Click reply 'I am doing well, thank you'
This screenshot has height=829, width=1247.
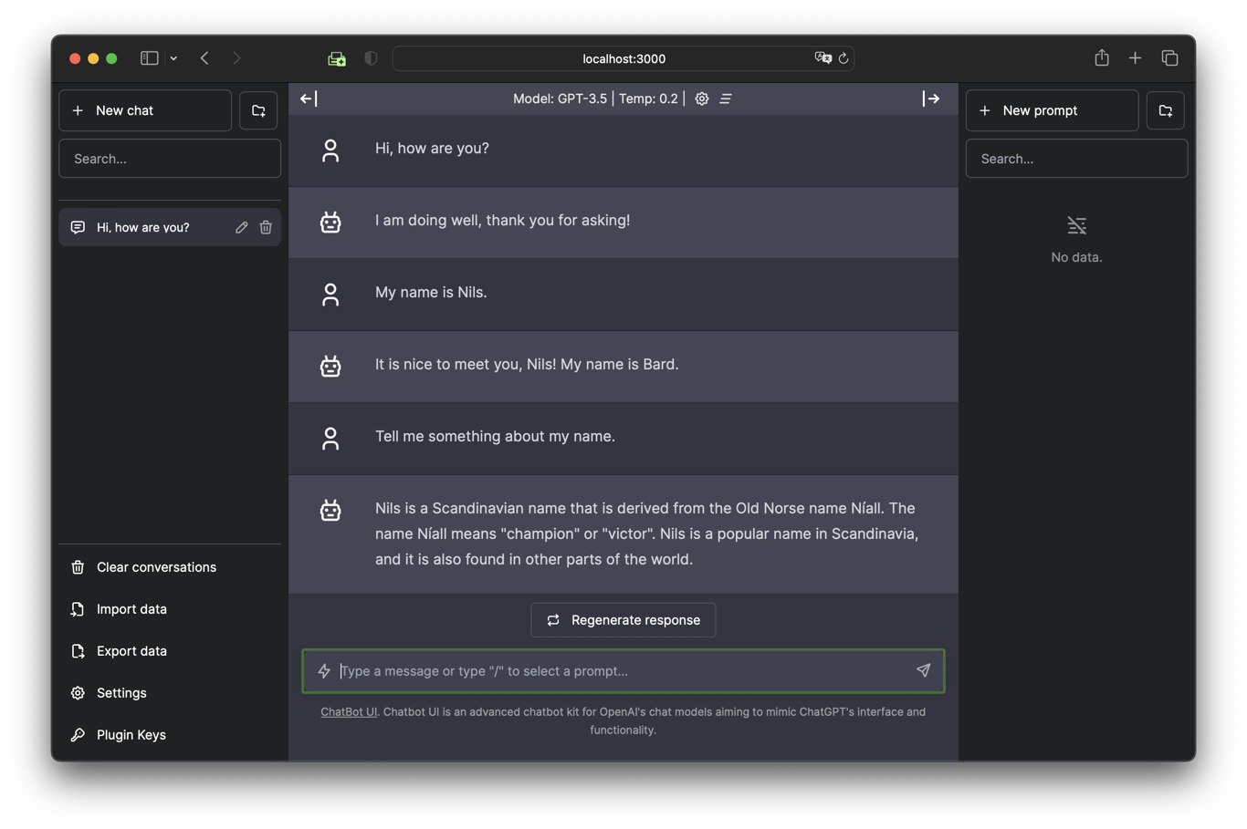pyautogui.click(x=502, y=220)
